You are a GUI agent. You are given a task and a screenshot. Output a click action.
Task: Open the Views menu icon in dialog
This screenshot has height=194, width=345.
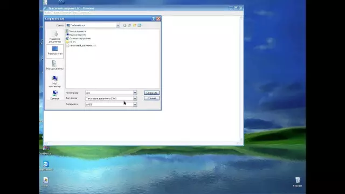click(x=140, y=25)
